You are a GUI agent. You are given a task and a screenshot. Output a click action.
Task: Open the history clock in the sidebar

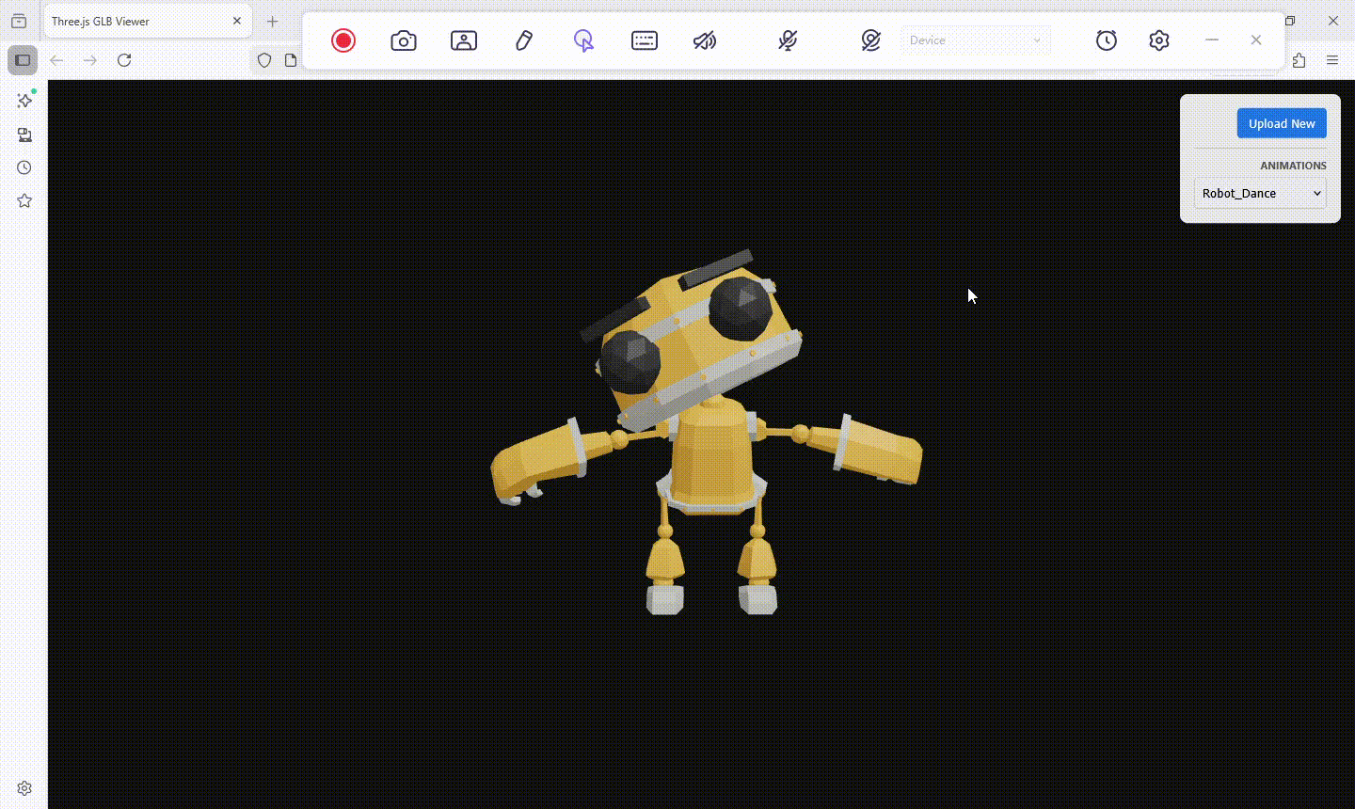24,167
